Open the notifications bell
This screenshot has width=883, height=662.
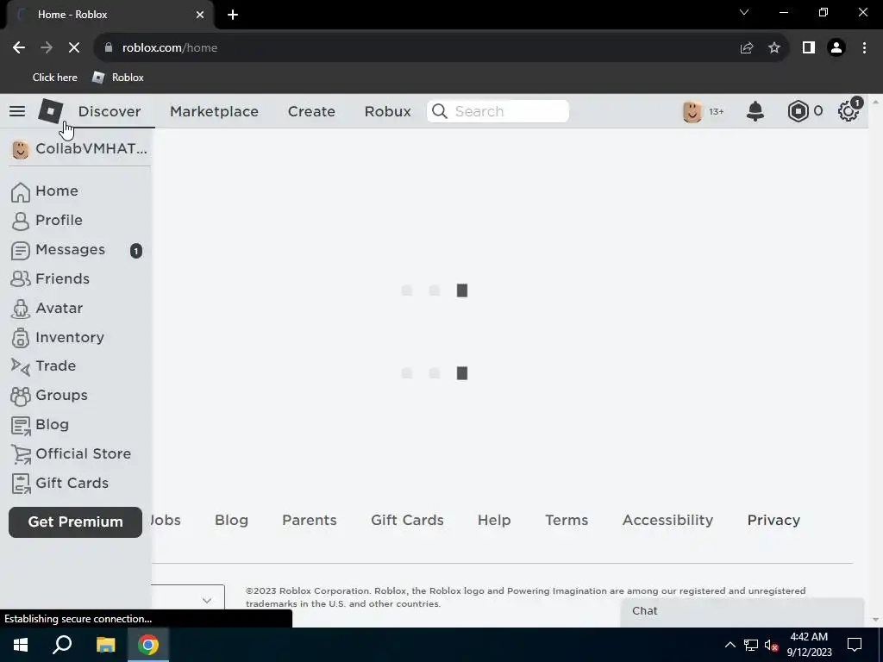click(755, 111)
